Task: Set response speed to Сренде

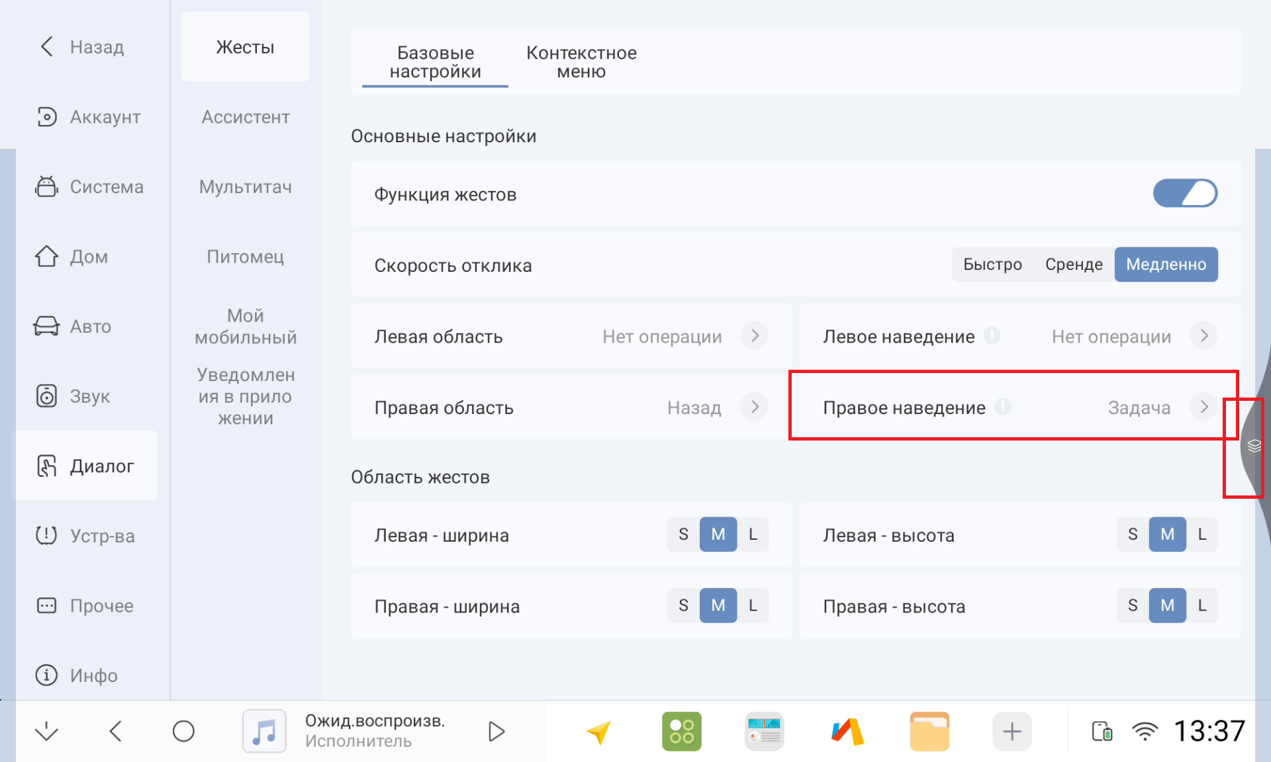Action: point(1074,265)
